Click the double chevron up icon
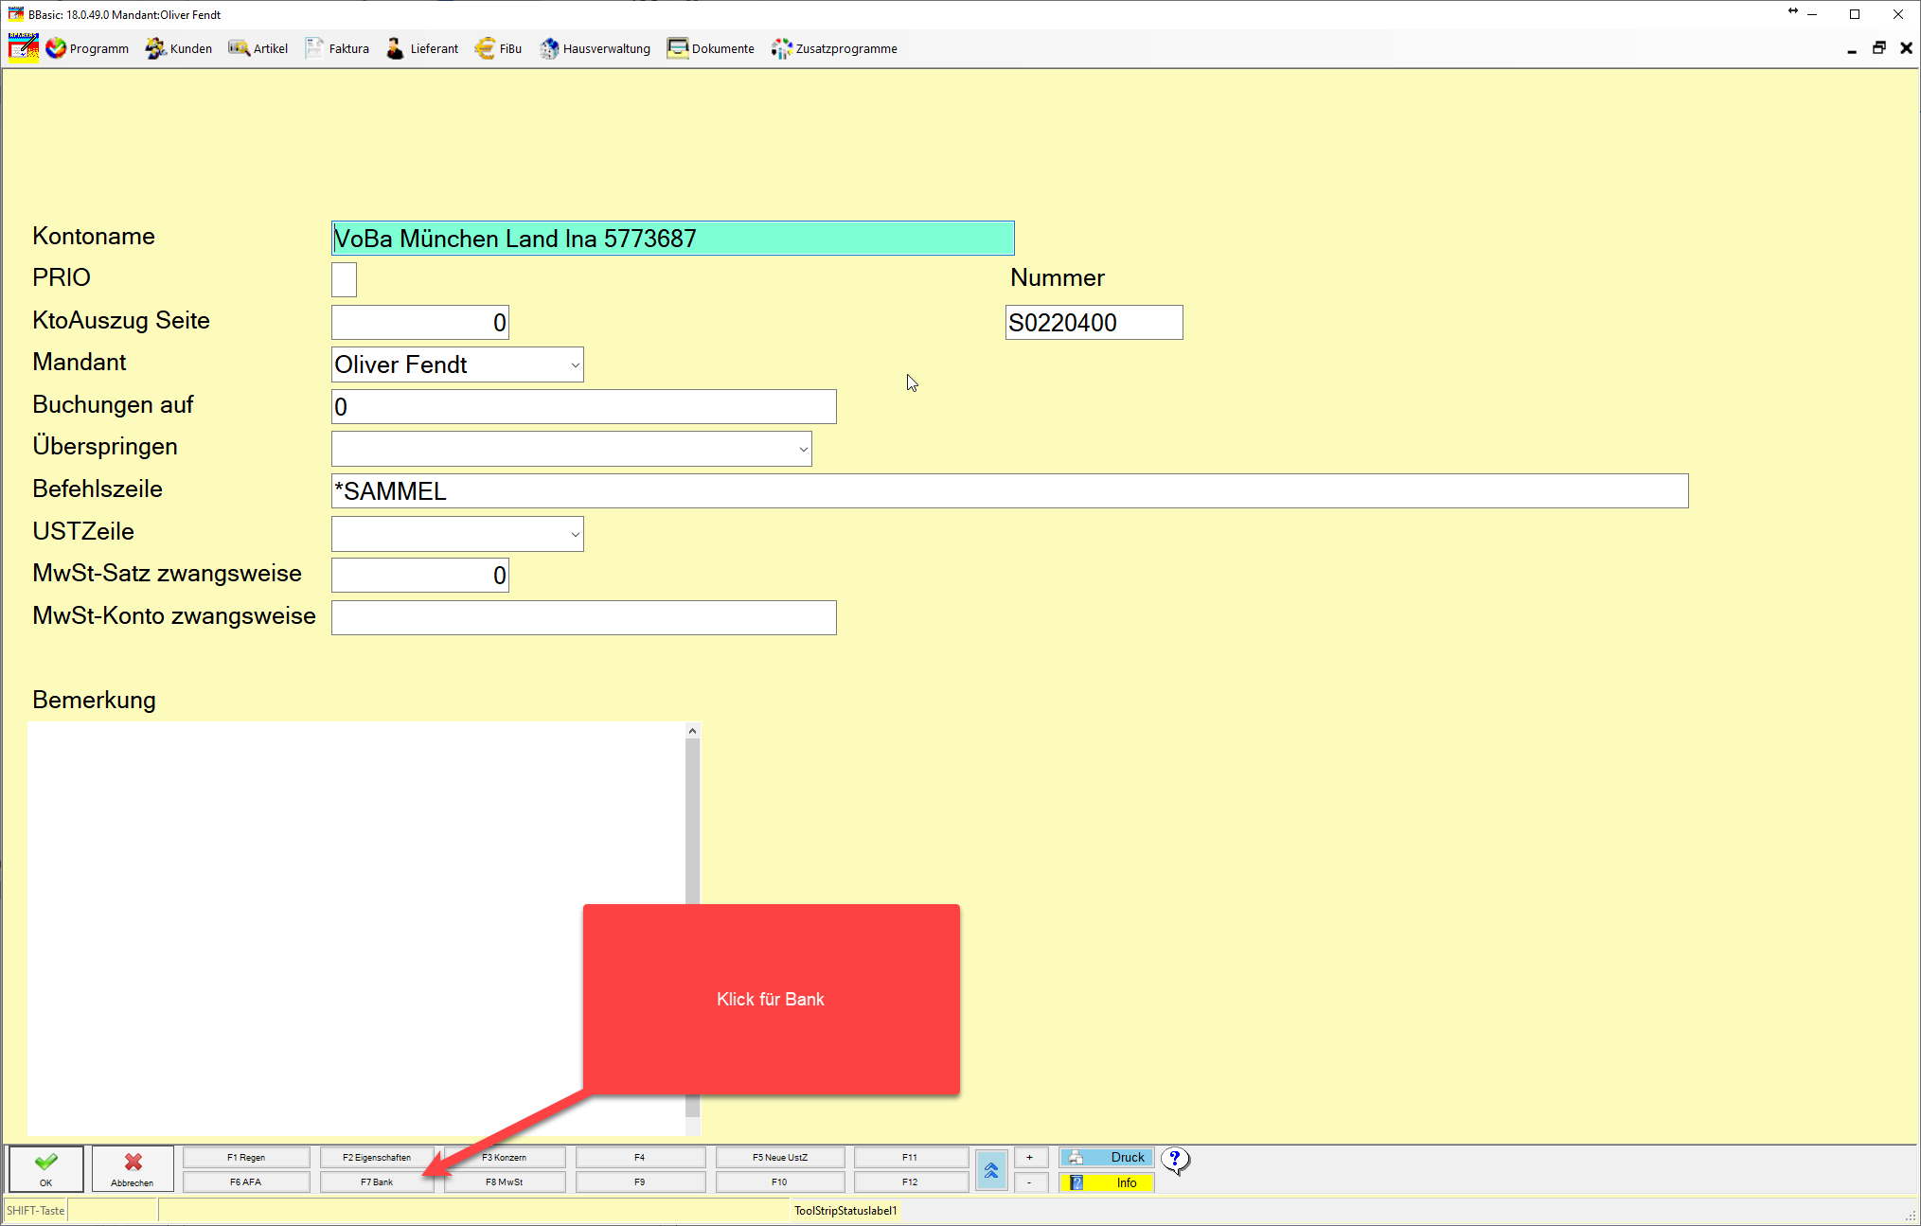The height and width of the screenshot is (1226, 1921). coord(991,1171)
